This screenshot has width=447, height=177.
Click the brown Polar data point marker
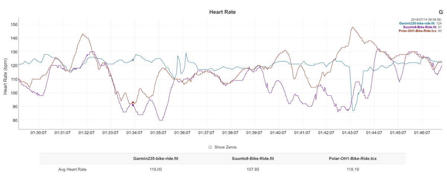pyautogui.click(x=133, y=103)
